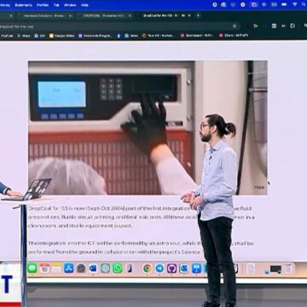Click the Wi-Fi icon in the menu bar
307x307 pixels.
click(295, 4)
